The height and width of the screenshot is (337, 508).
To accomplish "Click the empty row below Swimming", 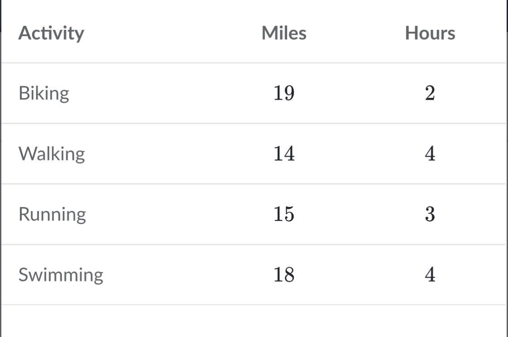I will pyautogui.click(x=254, y=321).
